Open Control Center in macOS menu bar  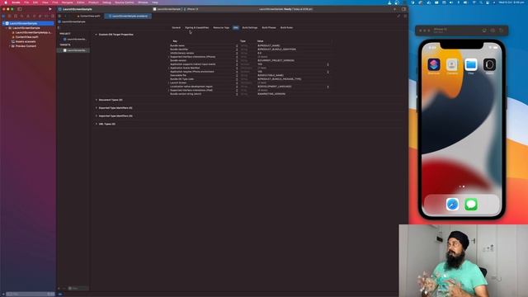[x=488, y=2]
